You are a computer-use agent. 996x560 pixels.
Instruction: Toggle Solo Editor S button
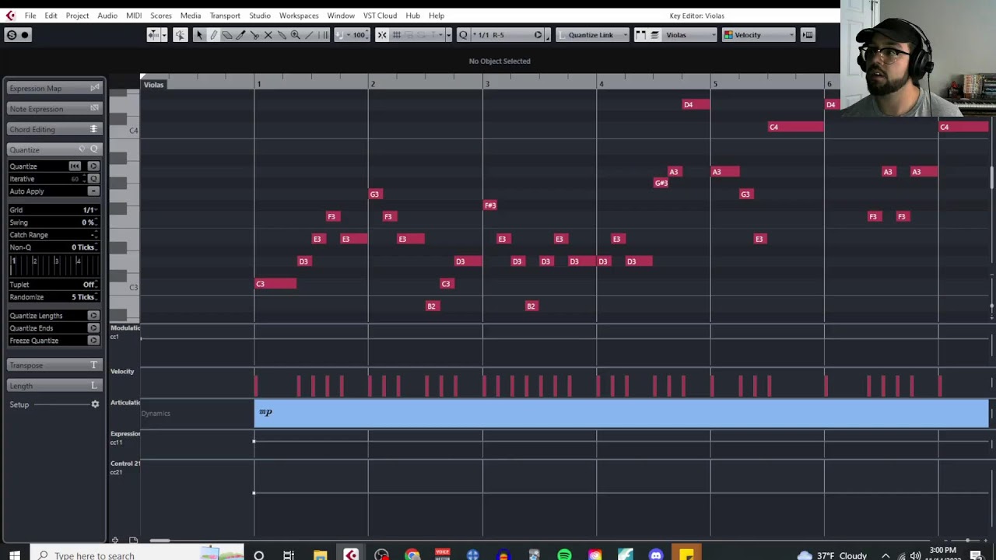point(12,34)
